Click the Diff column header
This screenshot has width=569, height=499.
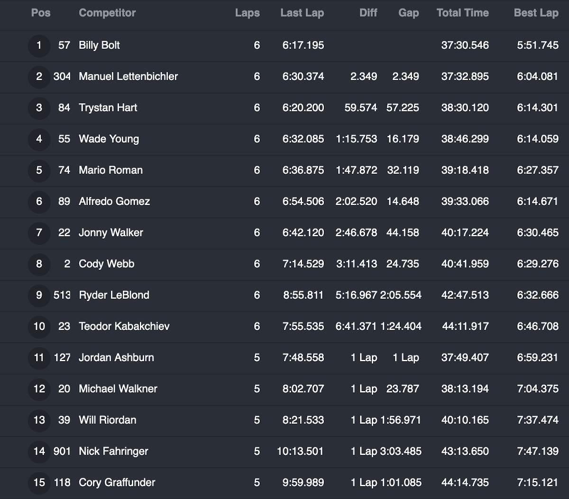point(368,13)
